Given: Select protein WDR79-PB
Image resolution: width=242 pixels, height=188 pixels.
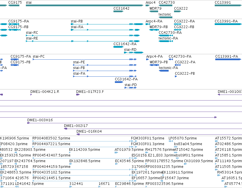Looking at the screenshot, I should [x=154, y=65].
